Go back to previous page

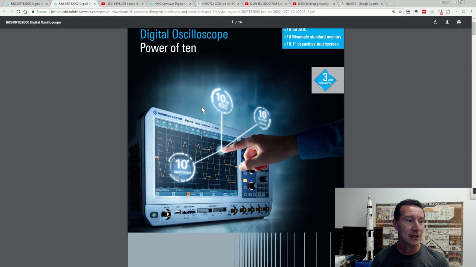pos(4,11)
